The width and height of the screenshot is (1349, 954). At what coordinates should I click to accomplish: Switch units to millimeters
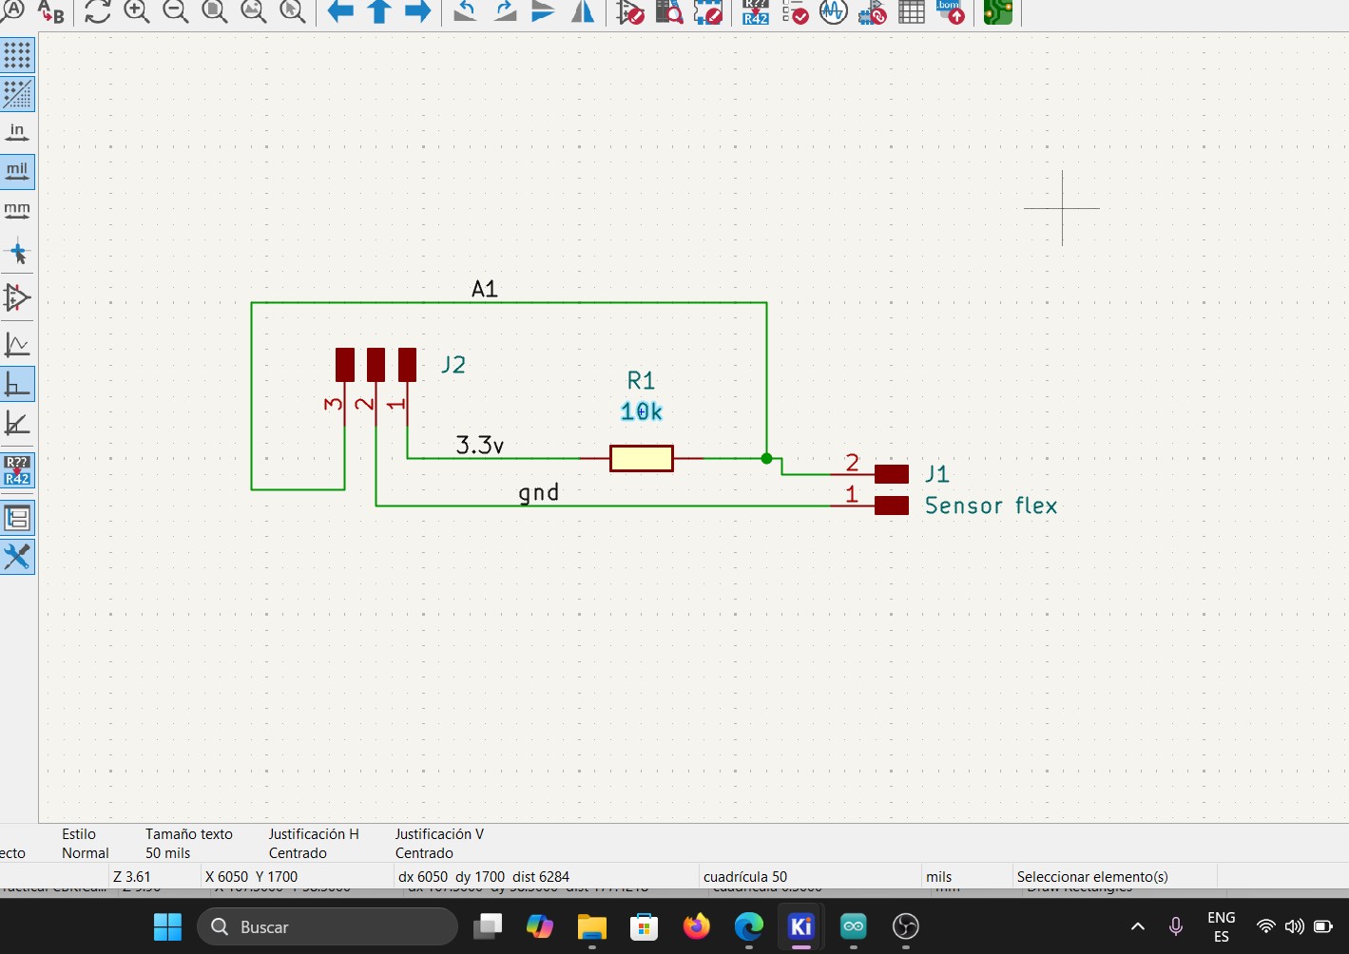point(17,210)
